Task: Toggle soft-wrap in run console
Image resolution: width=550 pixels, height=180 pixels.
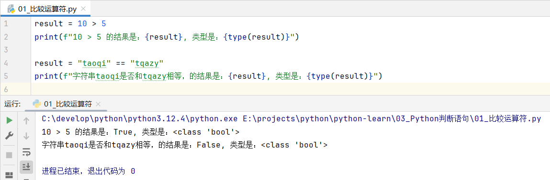Action: (26, 151)
